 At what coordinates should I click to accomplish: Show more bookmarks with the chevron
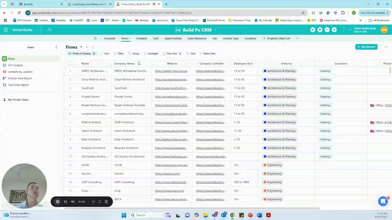[x=360, y=20]
